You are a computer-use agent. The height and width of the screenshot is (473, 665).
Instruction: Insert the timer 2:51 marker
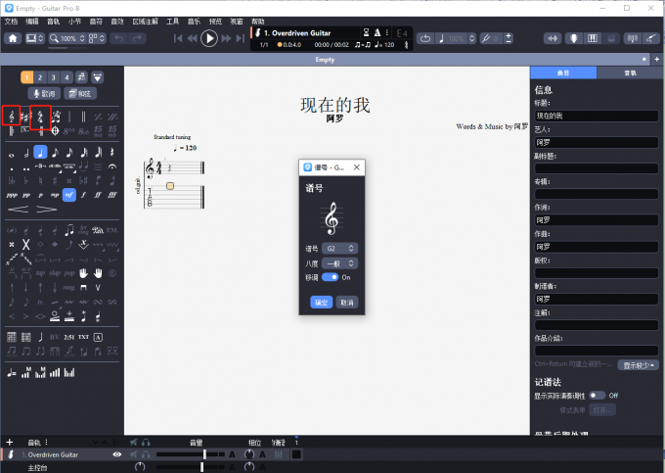click(69, 337)
